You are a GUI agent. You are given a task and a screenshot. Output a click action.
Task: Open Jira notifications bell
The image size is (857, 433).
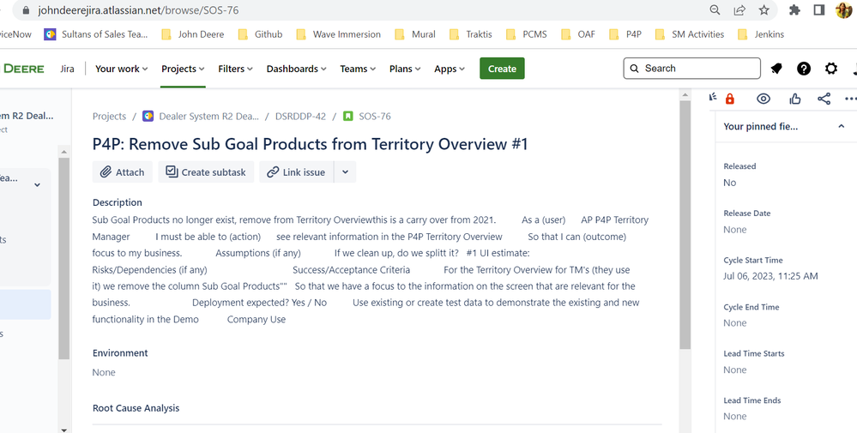[x=776, y=69]
